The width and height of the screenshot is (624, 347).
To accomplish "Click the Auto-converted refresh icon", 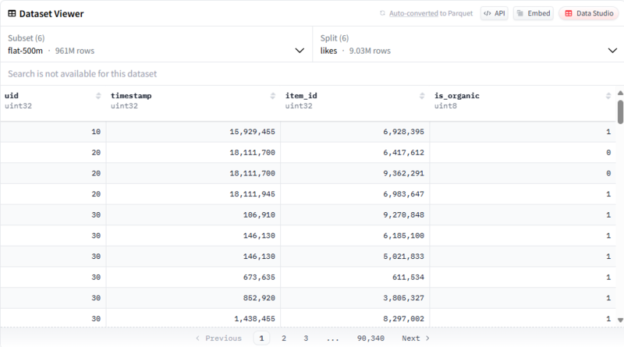I will 382,14.
